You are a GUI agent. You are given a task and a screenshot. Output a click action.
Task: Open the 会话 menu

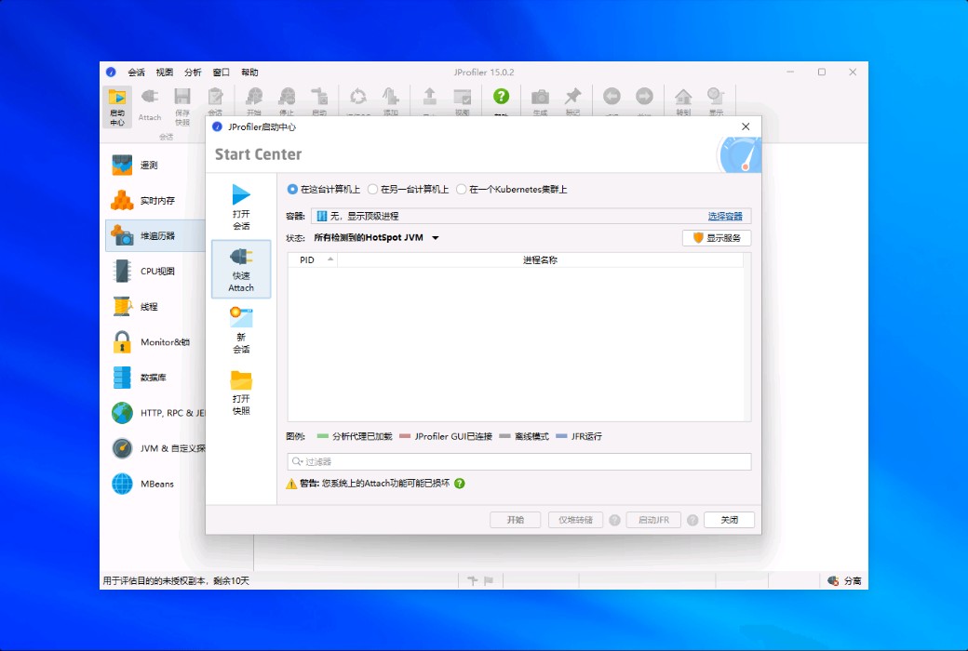point(136,73)
